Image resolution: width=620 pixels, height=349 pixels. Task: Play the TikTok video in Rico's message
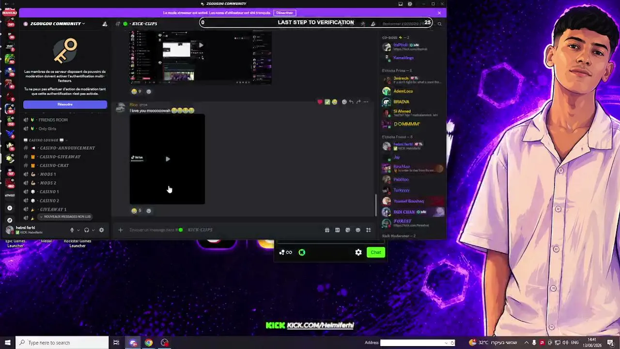[168, 159]
